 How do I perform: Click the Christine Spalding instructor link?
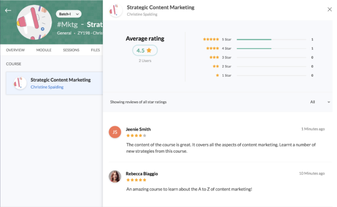point(47,87)
